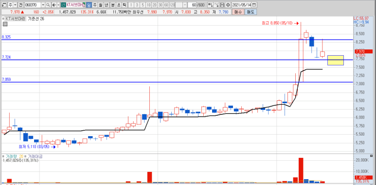Select the minute (분) chart period
Viewport: 376px width, 185px height.
tap(113, 5)
